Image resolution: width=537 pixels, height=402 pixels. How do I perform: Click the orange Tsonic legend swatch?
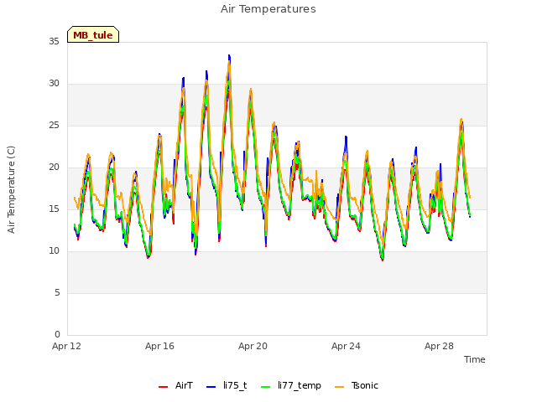point(339,387)
